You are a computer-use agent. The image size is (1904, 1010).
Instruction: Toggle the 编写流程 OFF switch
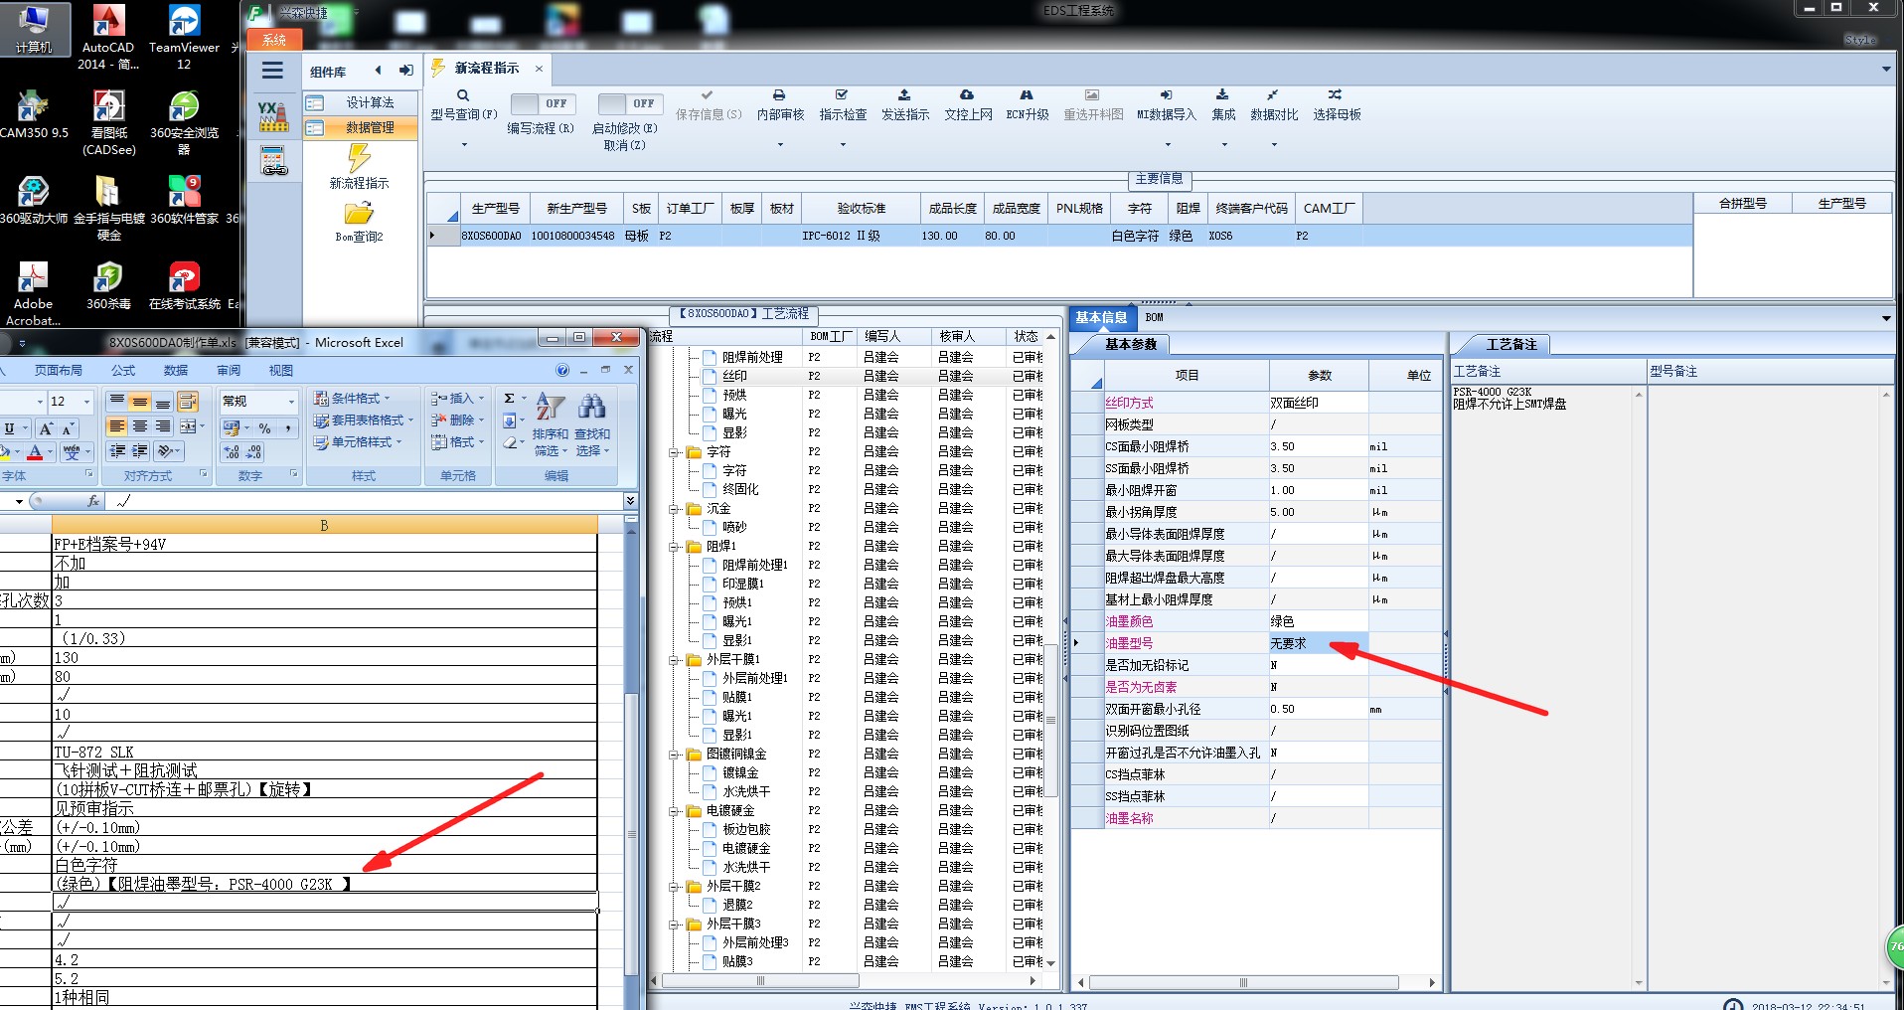(543, 103)
